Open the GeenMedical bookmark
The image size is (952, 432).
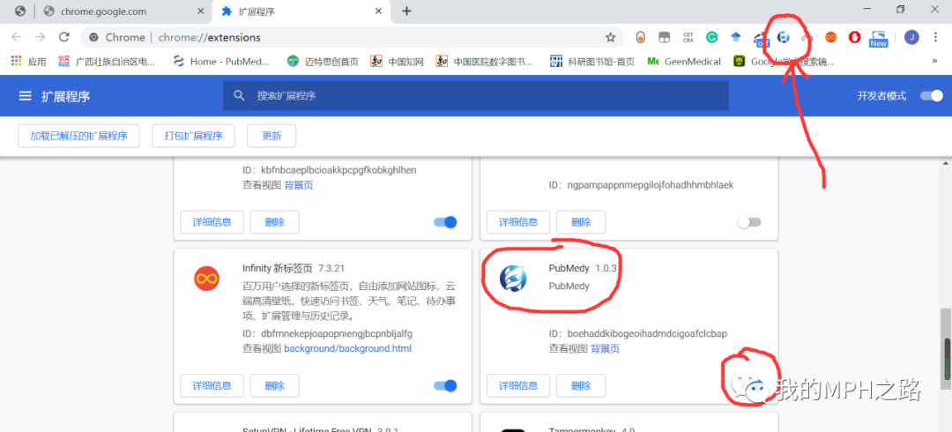(684, 62)
